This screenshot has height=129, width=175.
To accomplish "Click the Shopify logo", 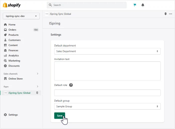I will [12, 5].
